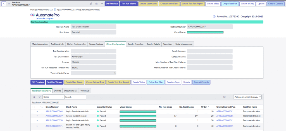Click the lower Update button

point(187,82)
